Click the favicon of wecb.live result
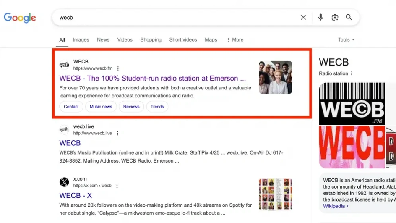Image resolution: width=396 pixels, height=223 pixels. tap(64, 130)
